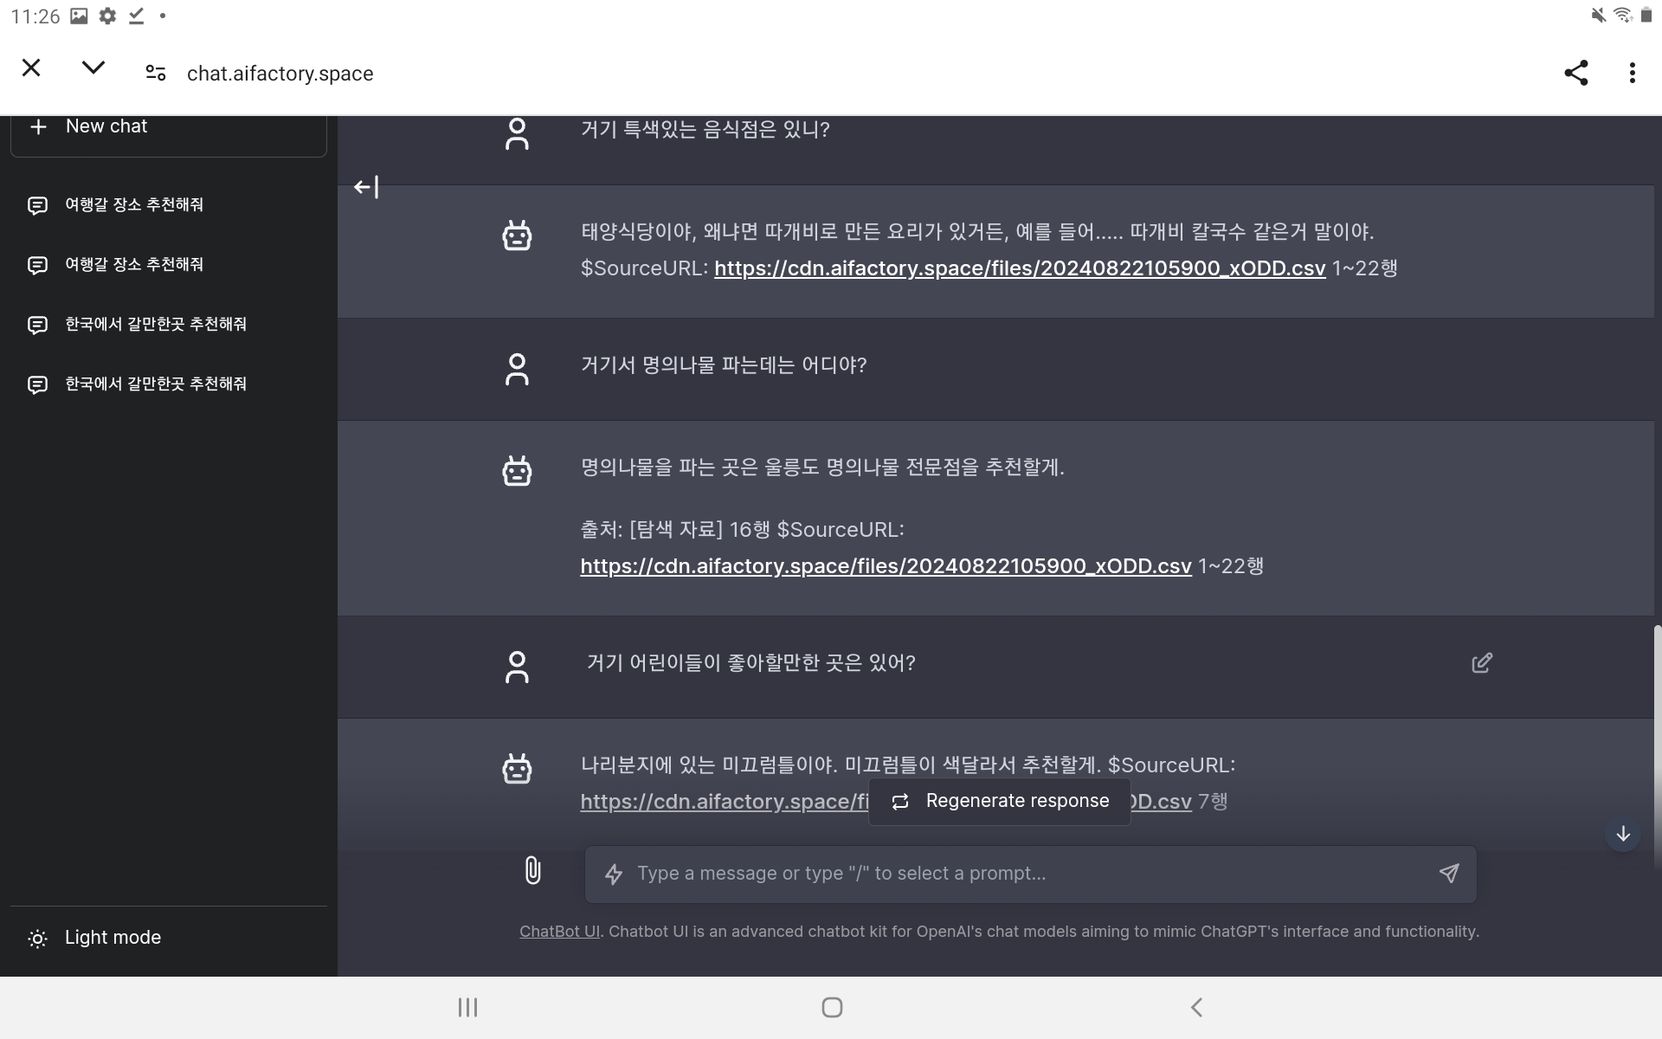Open site settings icon beside URL
Viewport: 1662px width, 1039px height.
[x=156, y=73]
